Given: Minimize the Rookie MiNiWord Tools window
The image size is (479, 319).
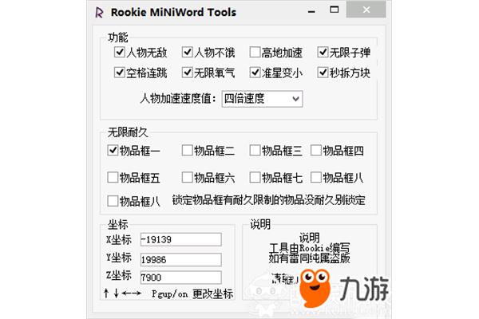Looking at the screenshot, I should pos(311,12).
